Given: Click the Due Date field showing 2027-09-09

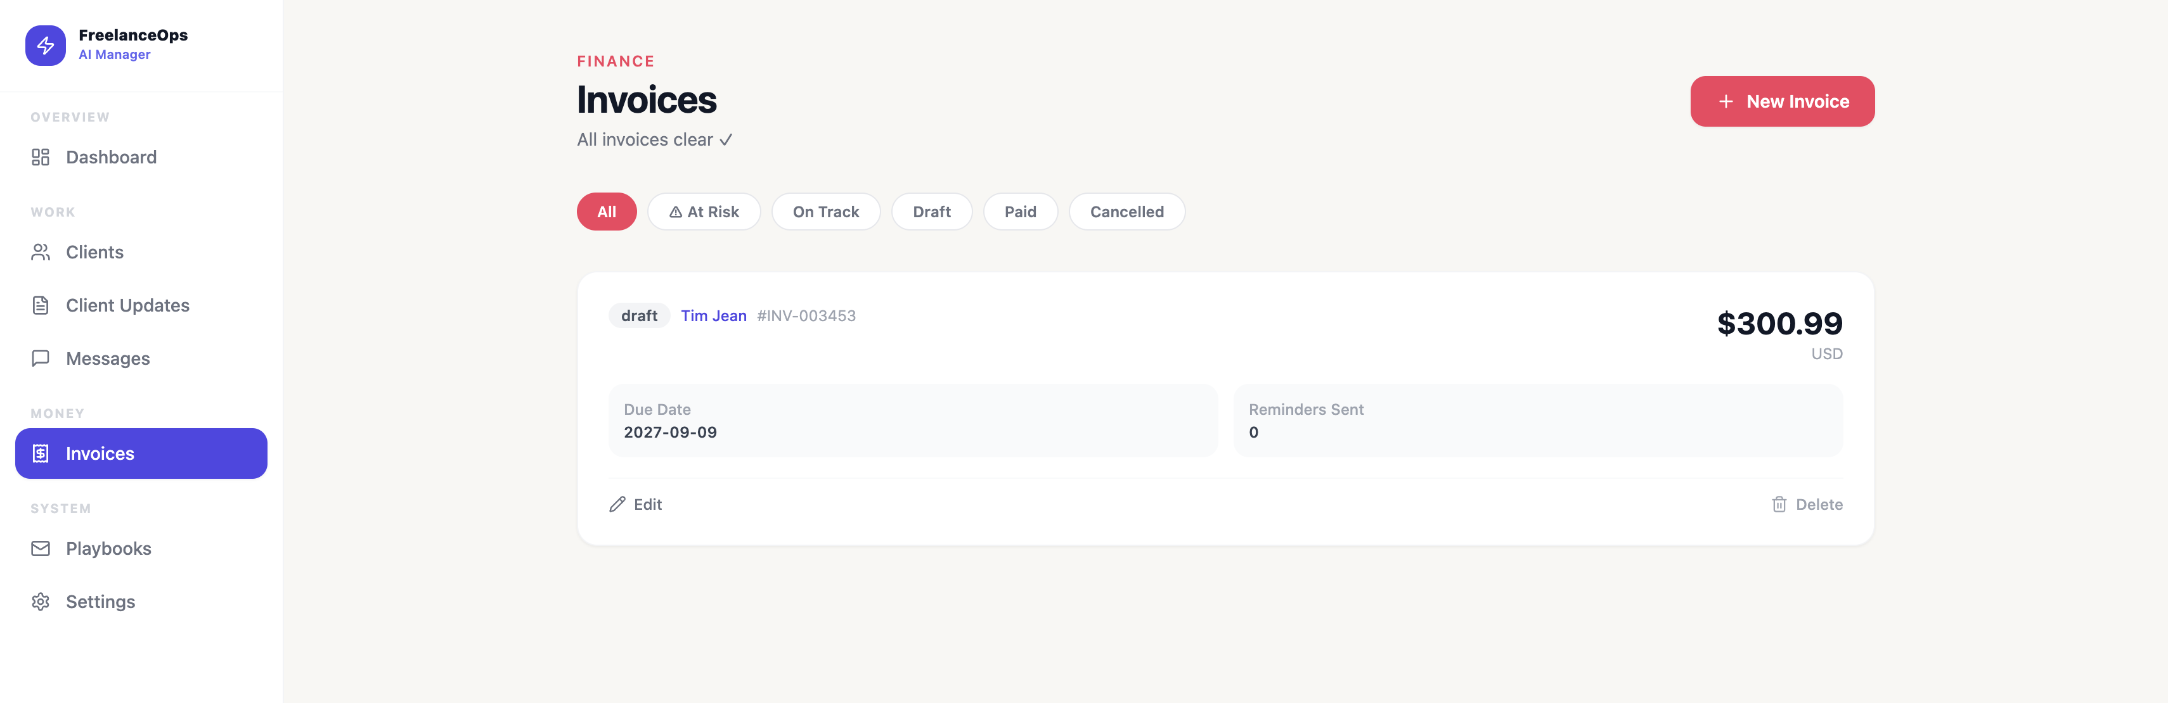Looking at the screenshot, I should coord(912,421).
